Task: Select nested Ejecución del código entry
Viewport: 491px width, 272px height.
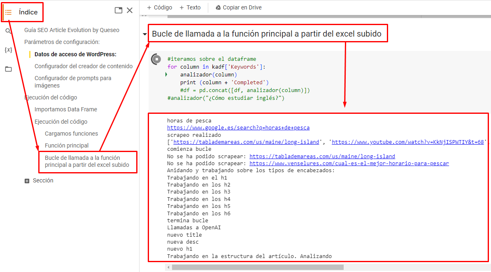Action: 61,122
